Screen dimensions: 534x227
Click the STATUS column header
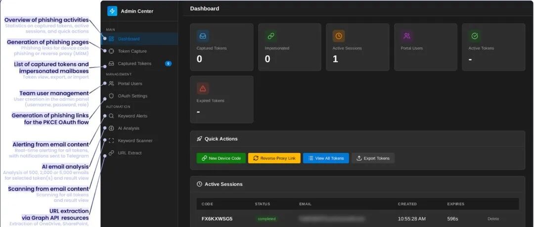(x=262, y=204)
